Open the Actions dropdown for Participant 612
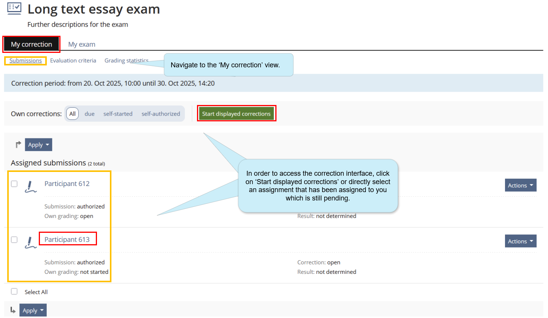The height and width of the screenshot is (318, 548). click(x=520, y=185)
